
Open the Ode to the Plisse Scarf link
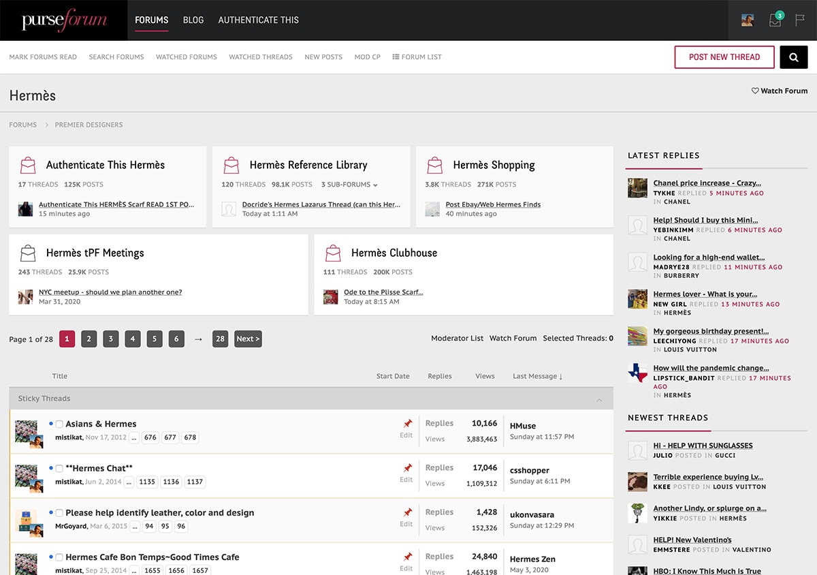pos(383,292)
